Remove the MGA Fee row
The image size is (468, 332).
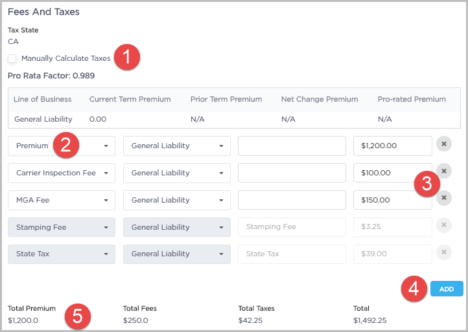pos(444,198)
